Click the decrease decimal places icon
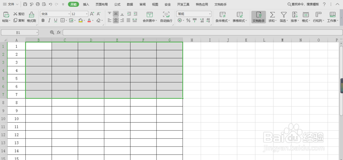The width and height of the screenshot is (343, 160). (208, 21)
